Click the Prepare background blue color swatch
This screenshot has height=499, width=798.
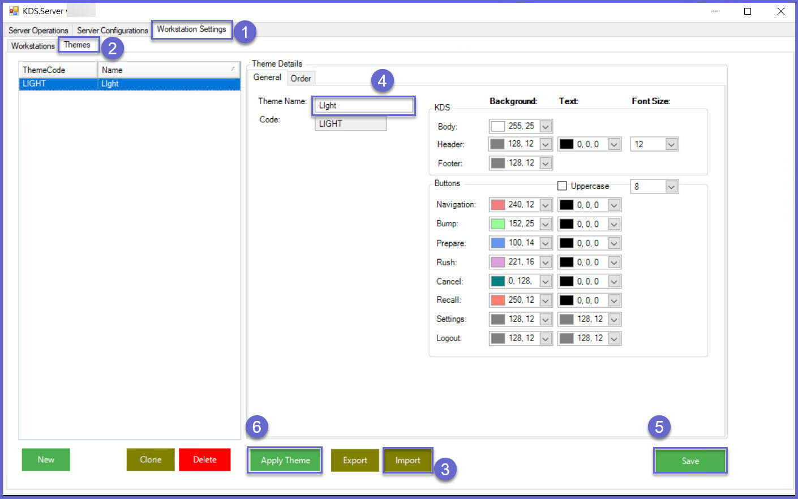coord(498,243)
